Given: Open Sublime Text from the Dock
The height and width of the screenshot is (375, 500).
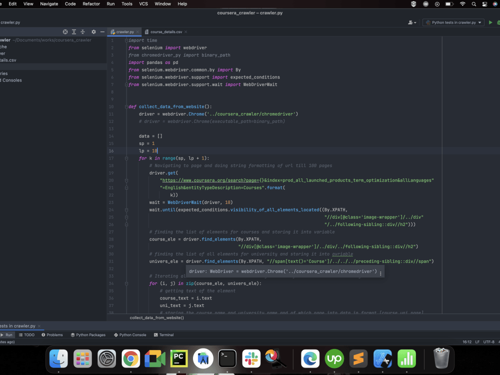Looking at the screenshot, I should (x=358, y=358).
